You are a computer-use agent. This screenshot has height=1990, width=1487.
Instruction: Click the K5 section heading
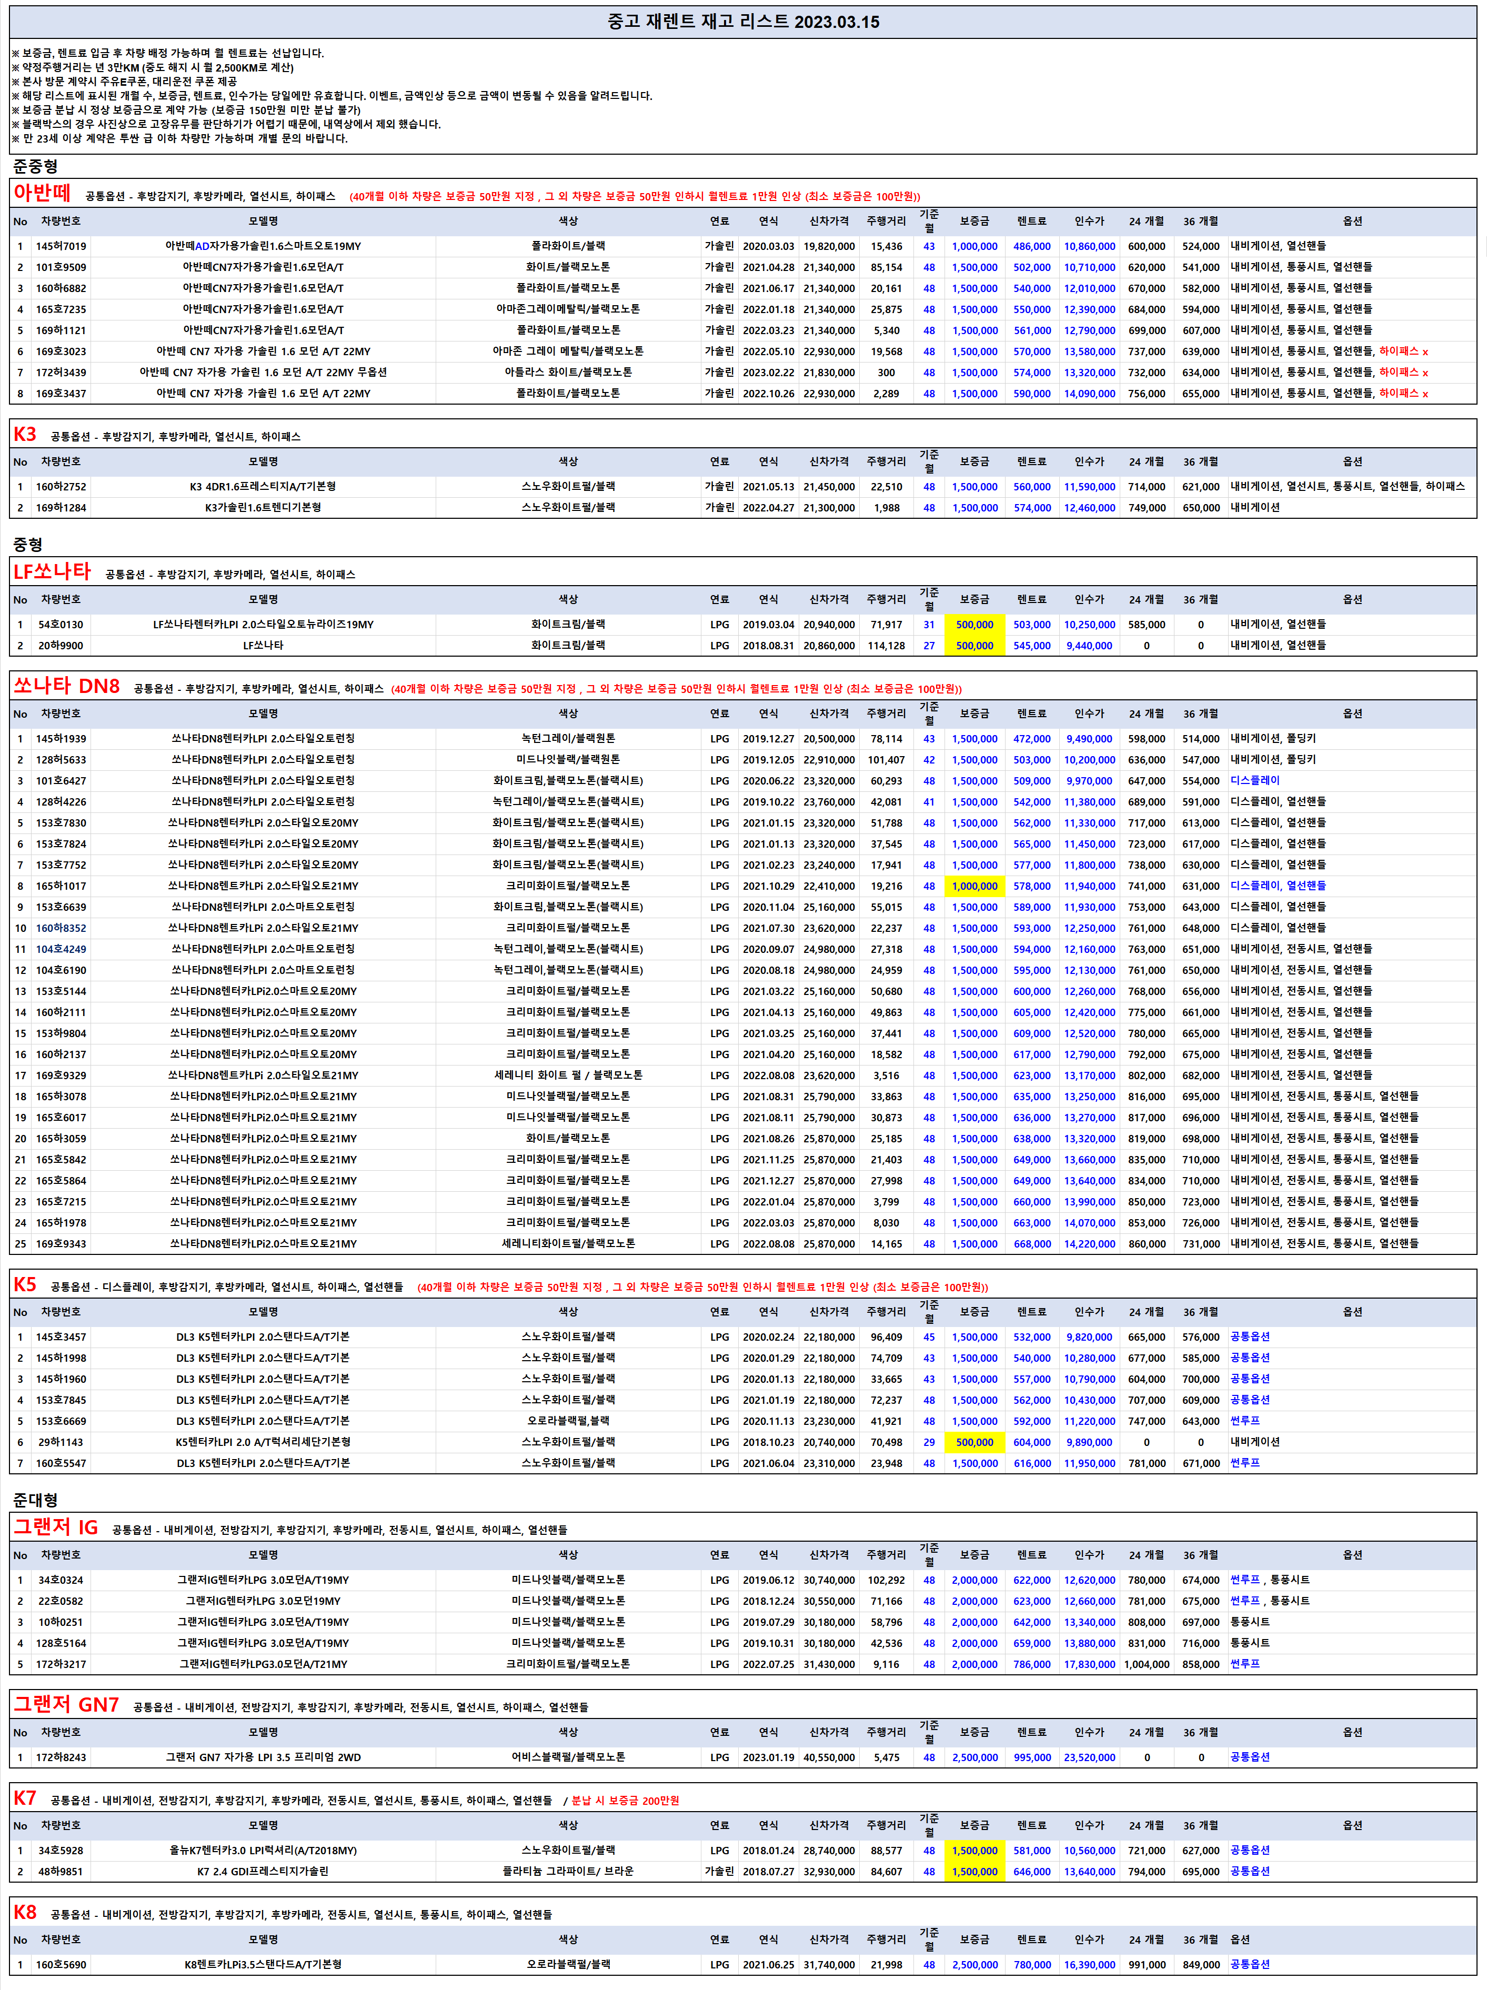(x=25, y=1285)
